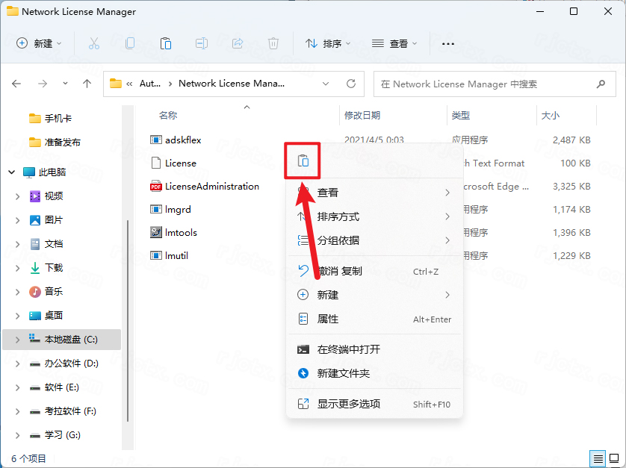Viewport: 626px width, 468px height.
Task: Switch to large thumbnails view icon
Action: pyautogui.click(x=615, y=458)
